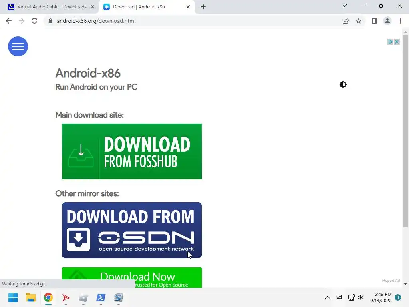Image resolution: width=409 pixels, height=307 pixels.
Task: Click the Chrome taskbar icon
Action: click(x=48, y=297)
